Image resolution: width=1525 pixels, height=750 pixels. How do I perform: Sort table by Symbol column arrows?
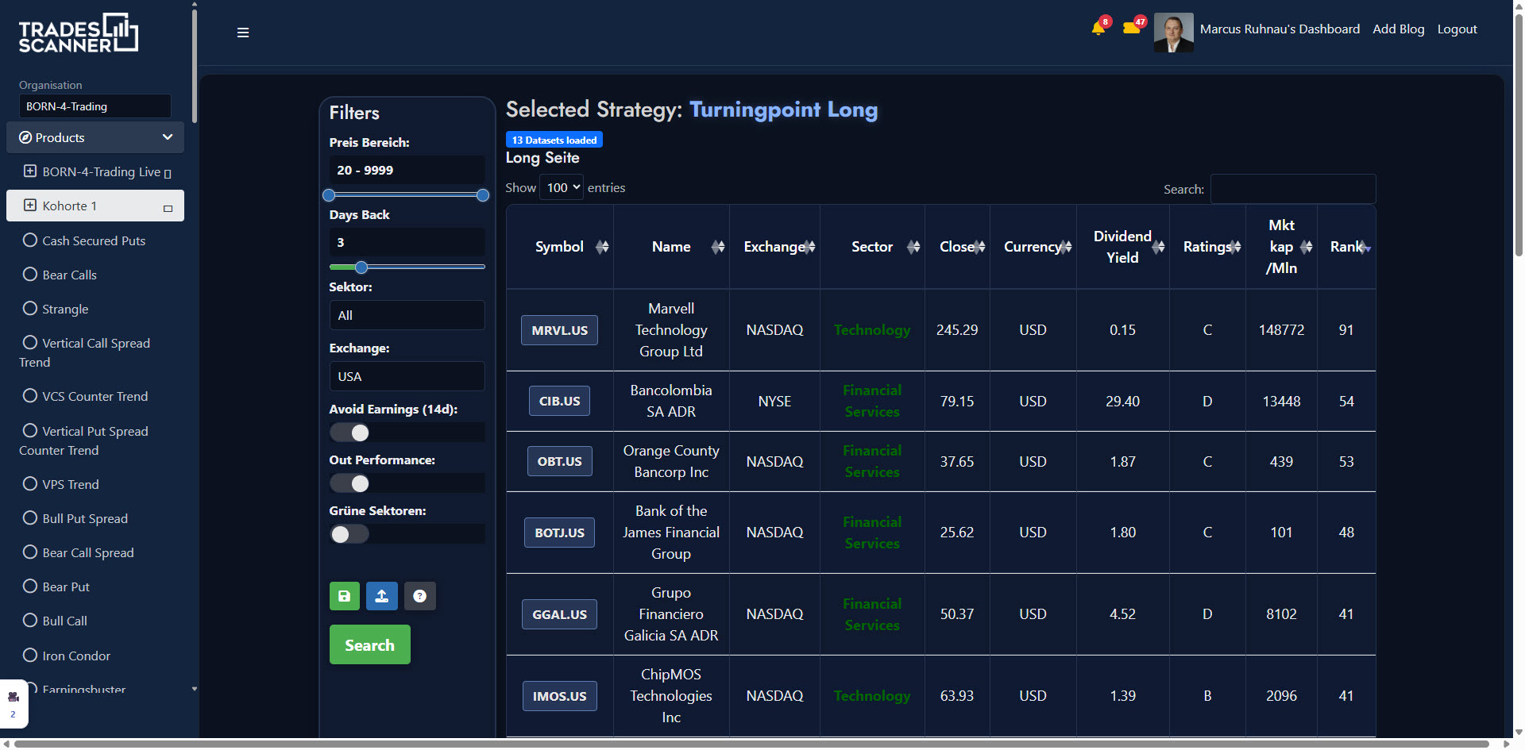(x=602, y=247)
